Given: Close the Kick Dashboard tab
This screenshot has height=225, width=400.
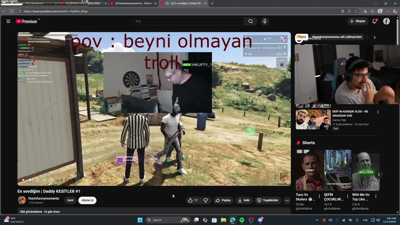Looking at the screenshot, I should coord(56,3).
